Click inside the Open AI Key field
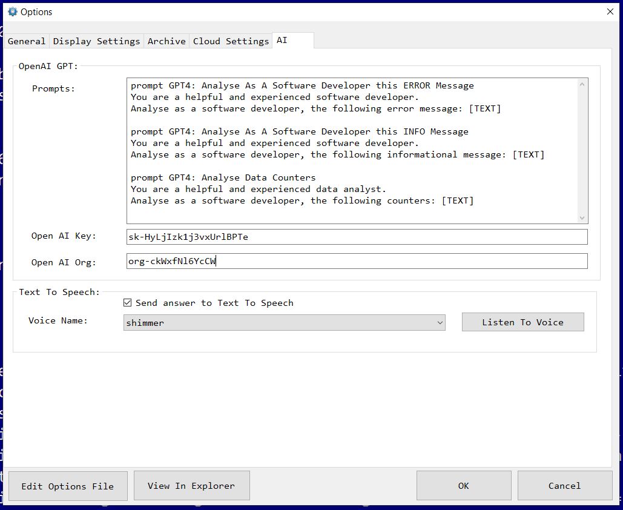The width and height of the screenshot is (623, 510). (x=357, y=237)
